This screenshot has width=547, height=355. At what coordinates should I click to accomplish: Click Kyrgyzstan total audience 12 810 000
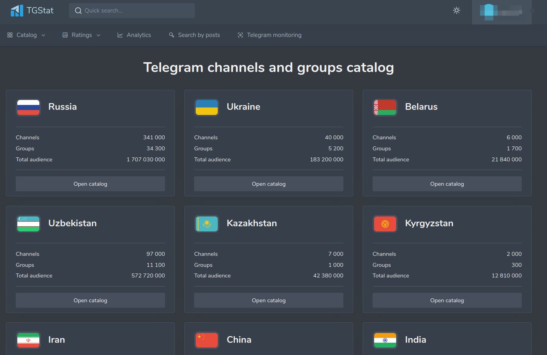506,275
